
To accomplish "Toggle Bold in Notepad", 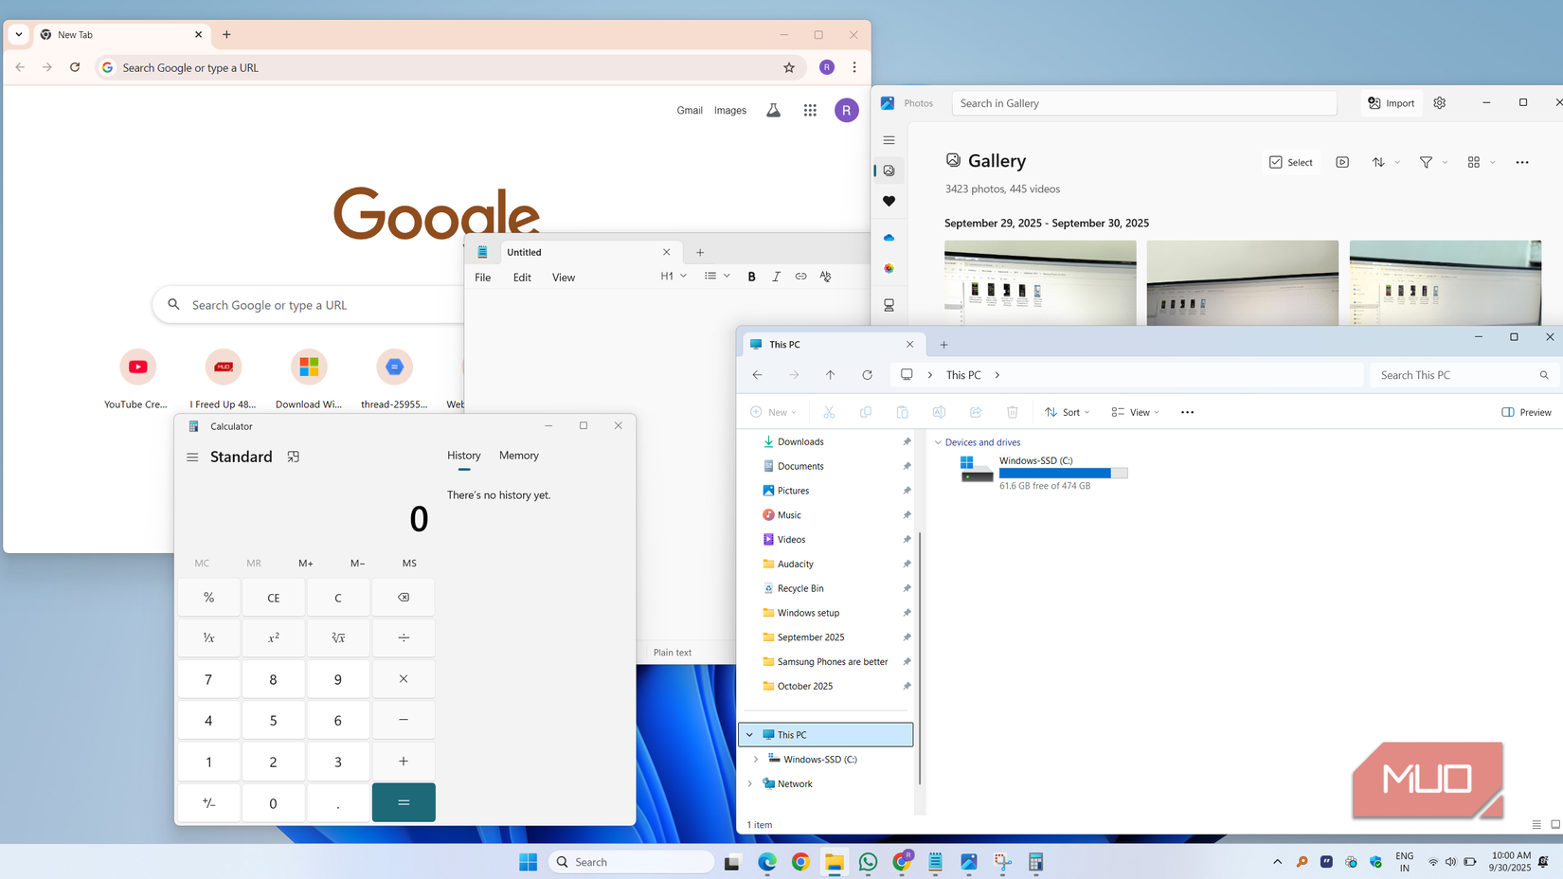I will click(752, 277).
